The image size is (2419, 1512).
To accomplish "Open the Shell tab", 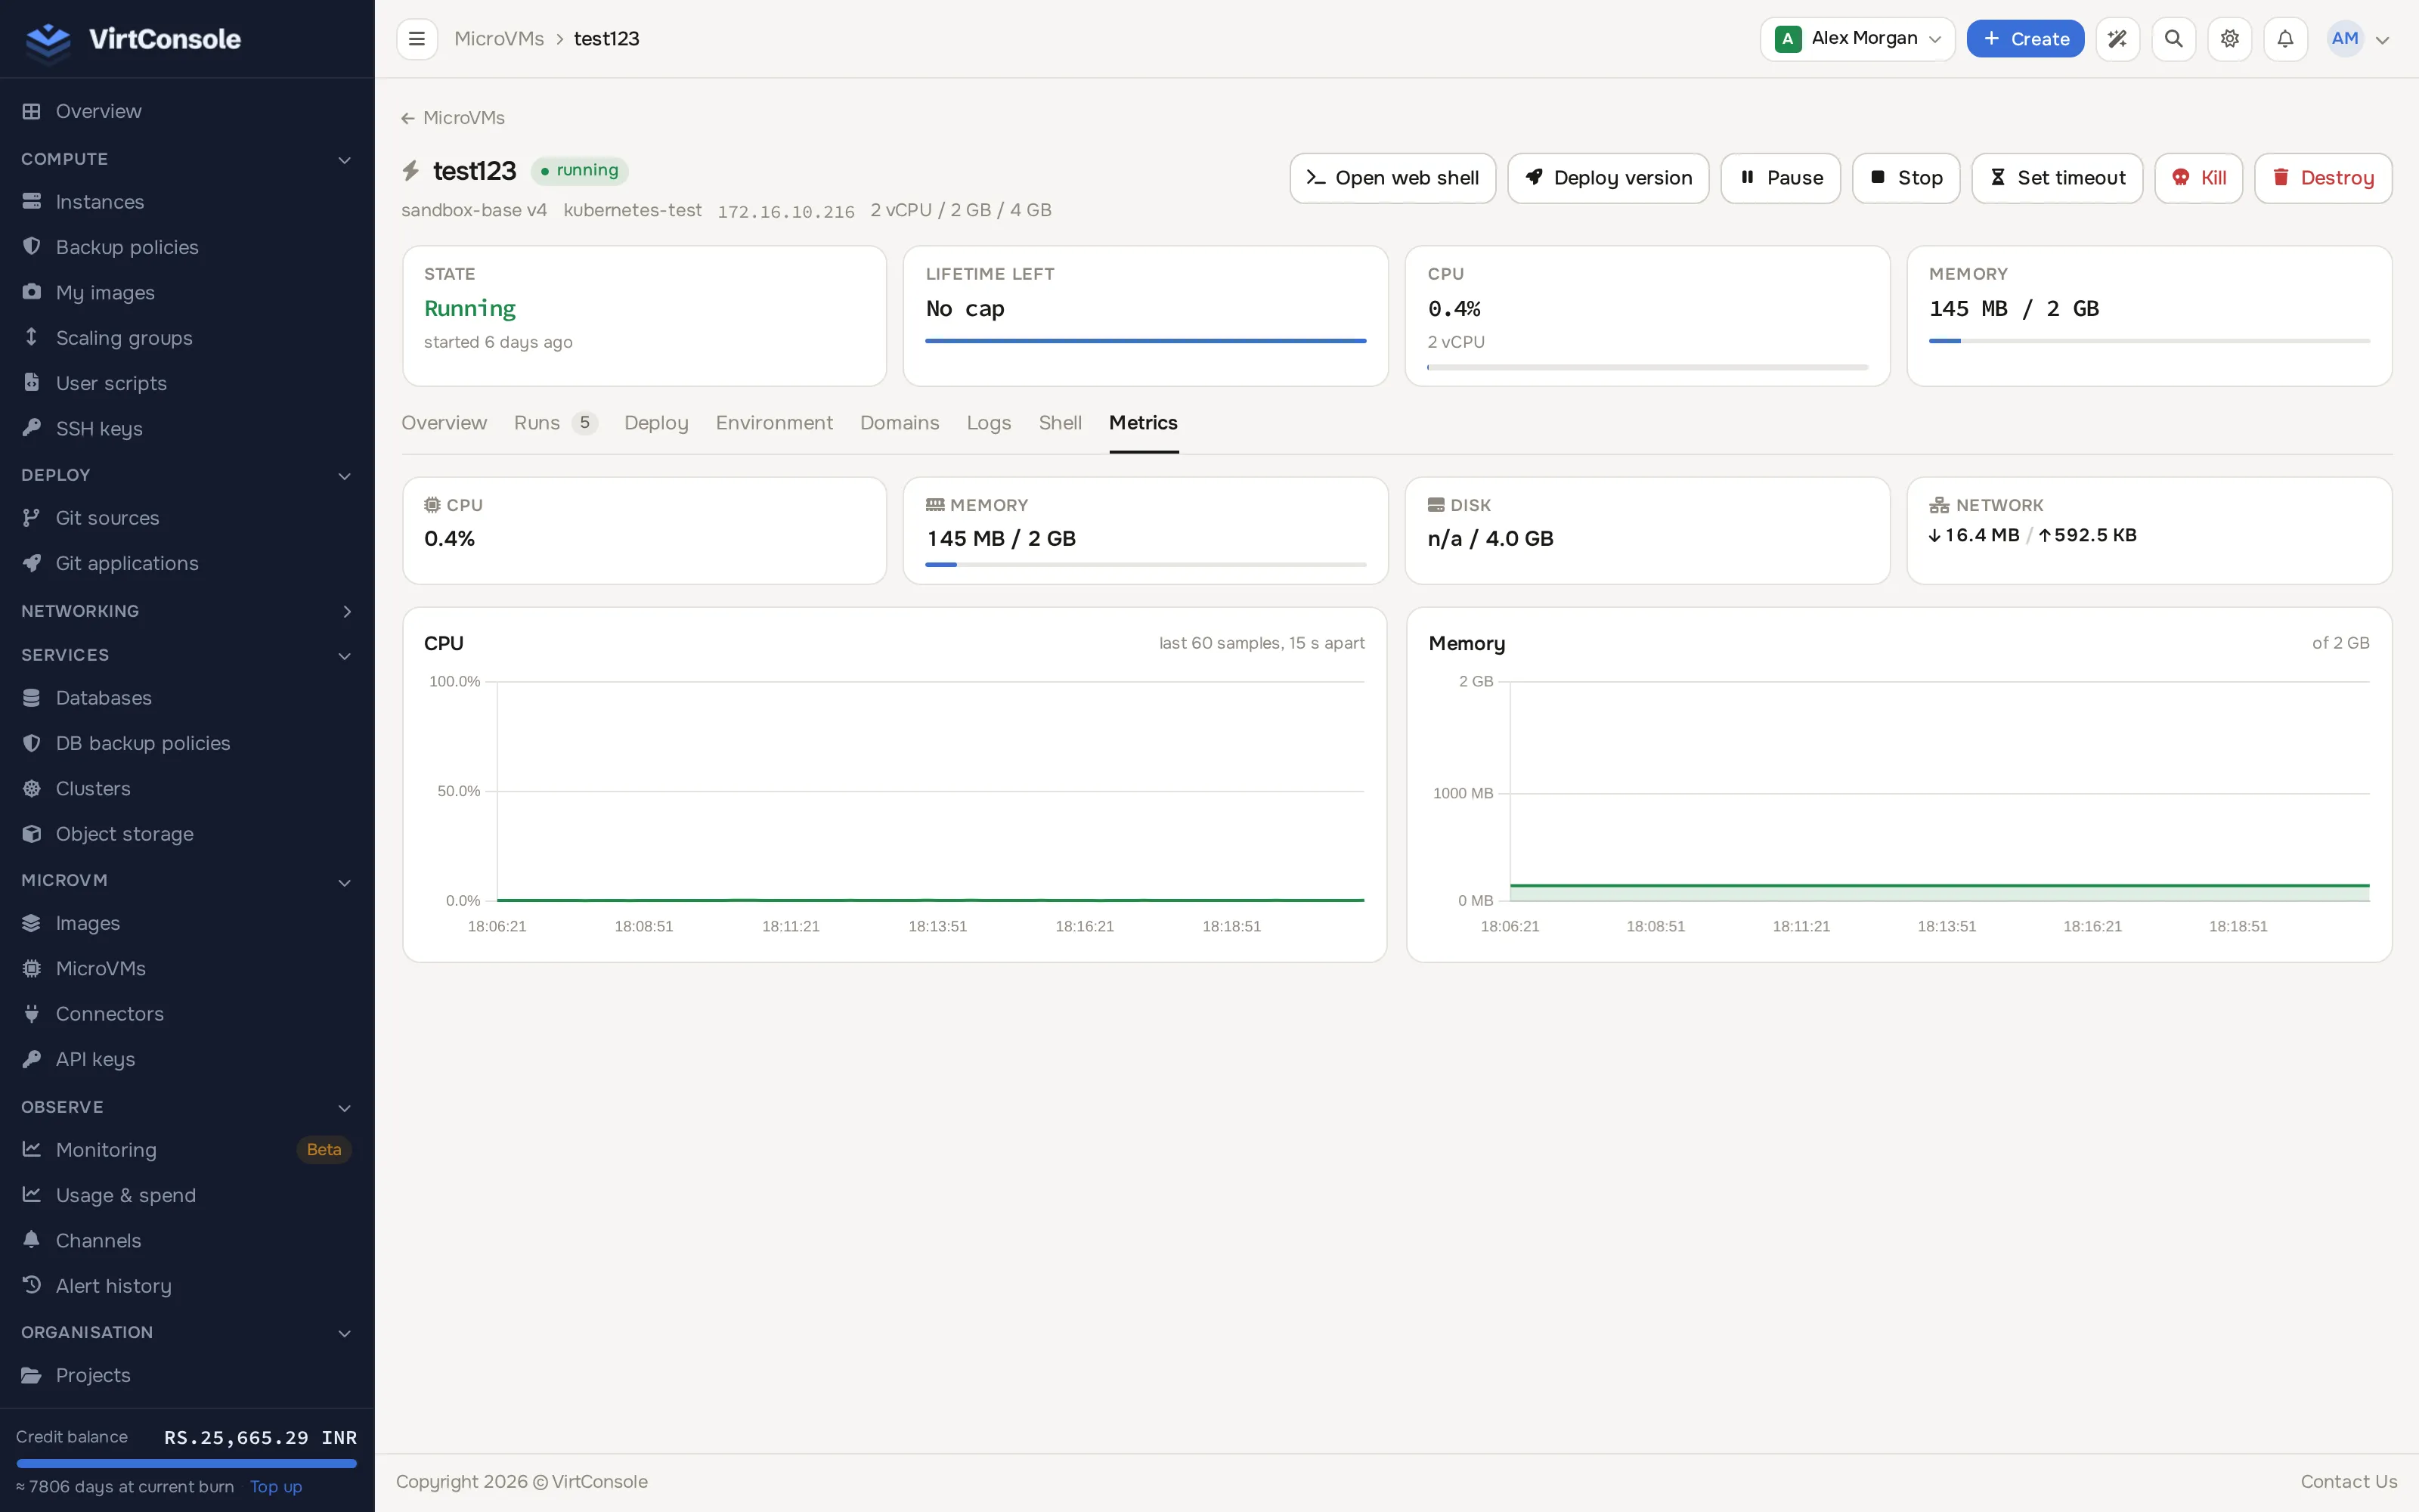I will (x=1060, y=423).
